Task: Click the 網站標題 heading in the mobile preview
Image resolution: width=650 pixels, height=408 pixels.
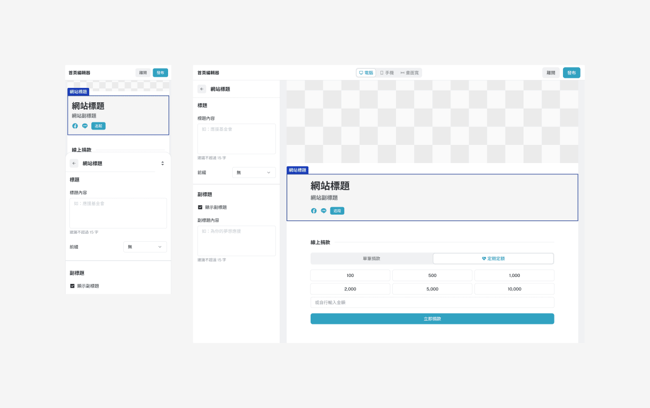Action: click(88, 106)
